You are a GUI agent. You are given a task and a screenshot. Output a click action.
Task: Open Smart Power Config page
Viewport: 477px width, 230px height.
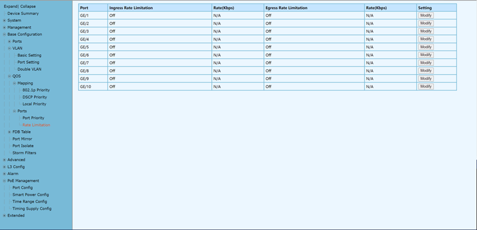point(30,194)
